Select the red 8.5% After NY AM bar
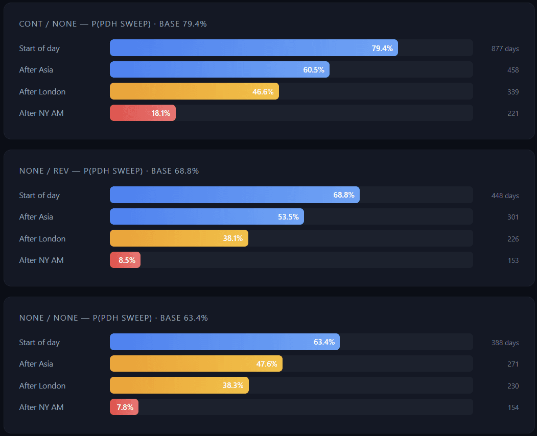 125,260
